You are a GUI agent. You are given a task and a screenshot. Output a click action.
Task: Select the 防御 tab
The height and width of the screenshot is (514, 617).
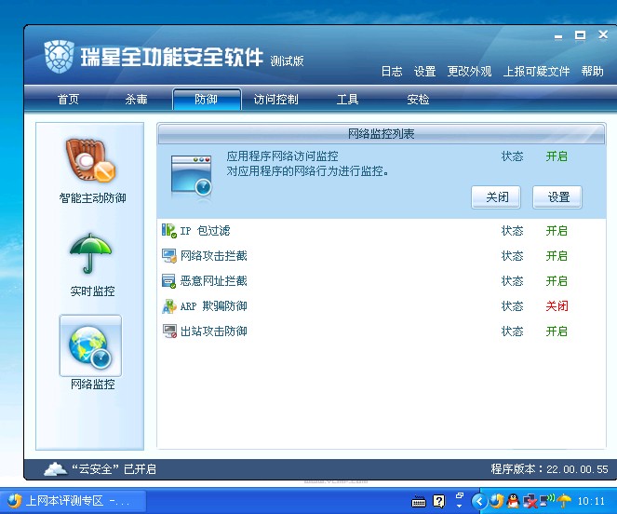207,100
